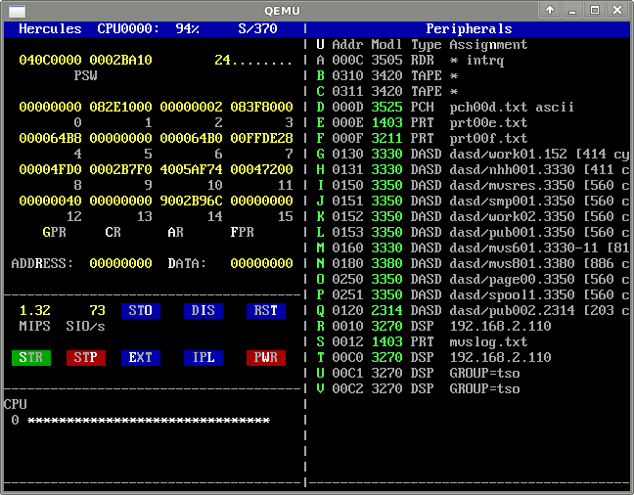The width and height of the screenshot is (634, 495).
Task: Select device letter M for DASD 0160
Action: coord(320,247)
